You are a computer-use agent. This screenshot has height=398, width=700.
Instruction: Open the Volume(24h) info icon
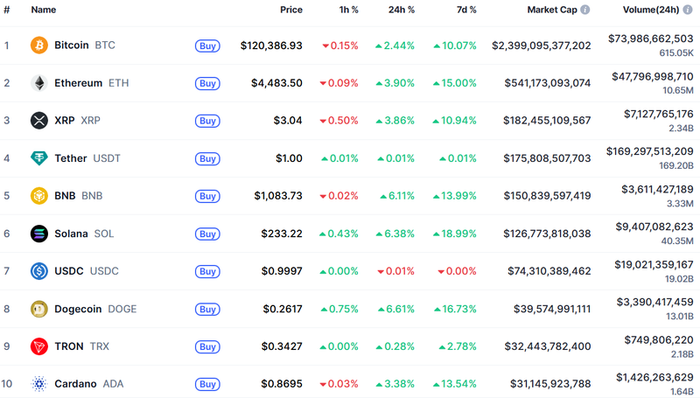pyautogui.click(x=689, y=10)
